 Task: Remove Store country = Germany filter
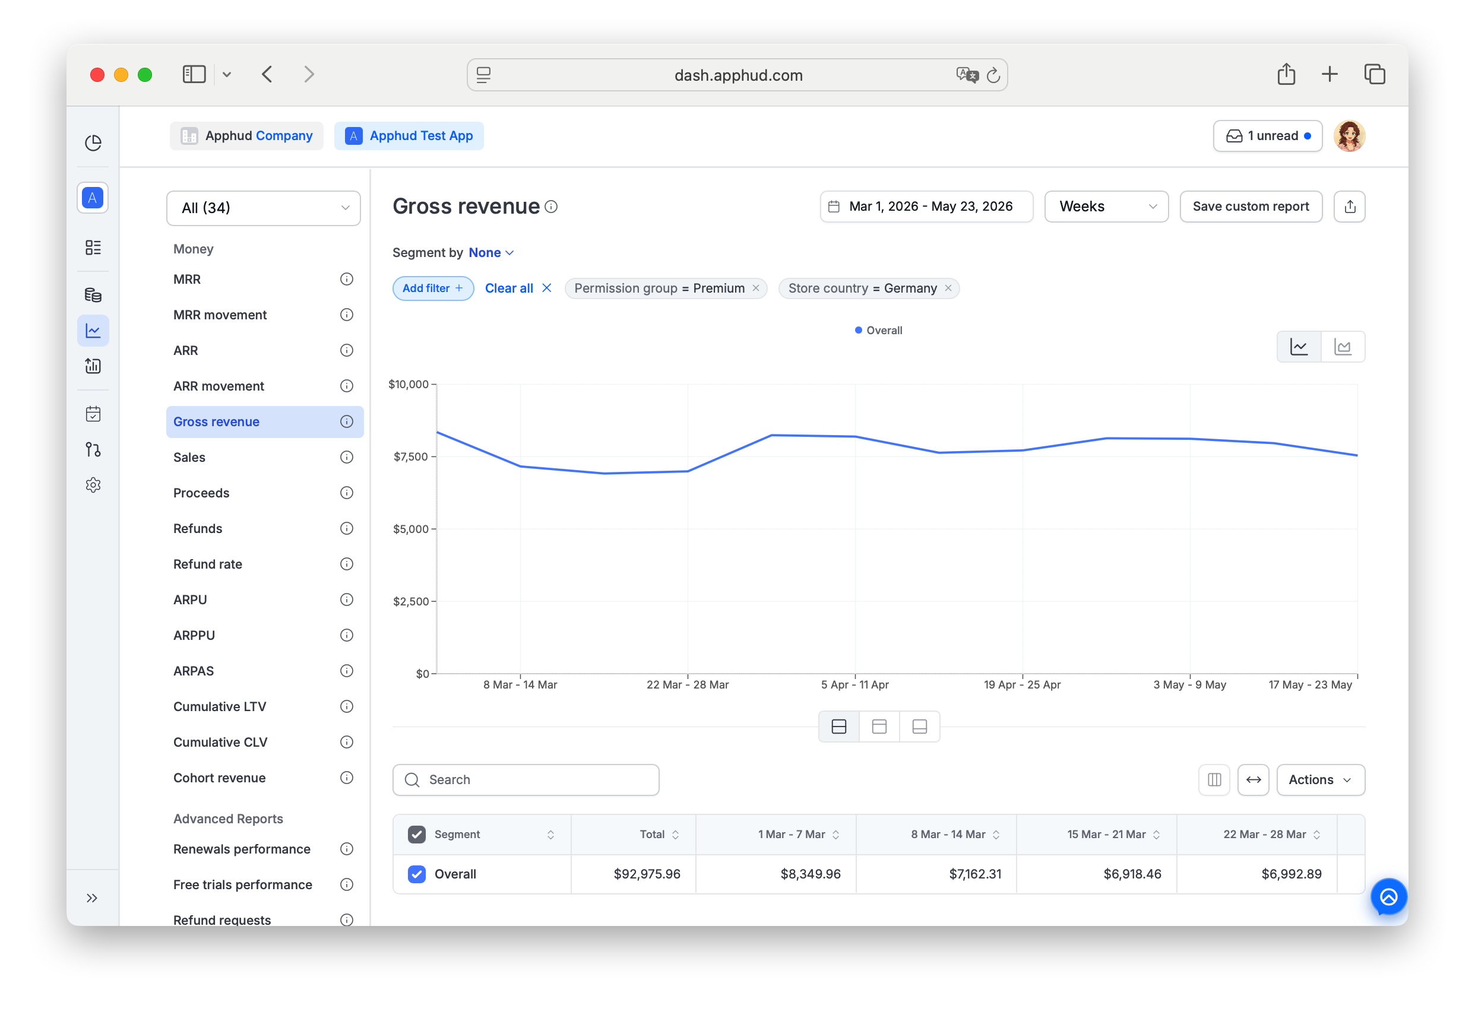click(948, 288)
